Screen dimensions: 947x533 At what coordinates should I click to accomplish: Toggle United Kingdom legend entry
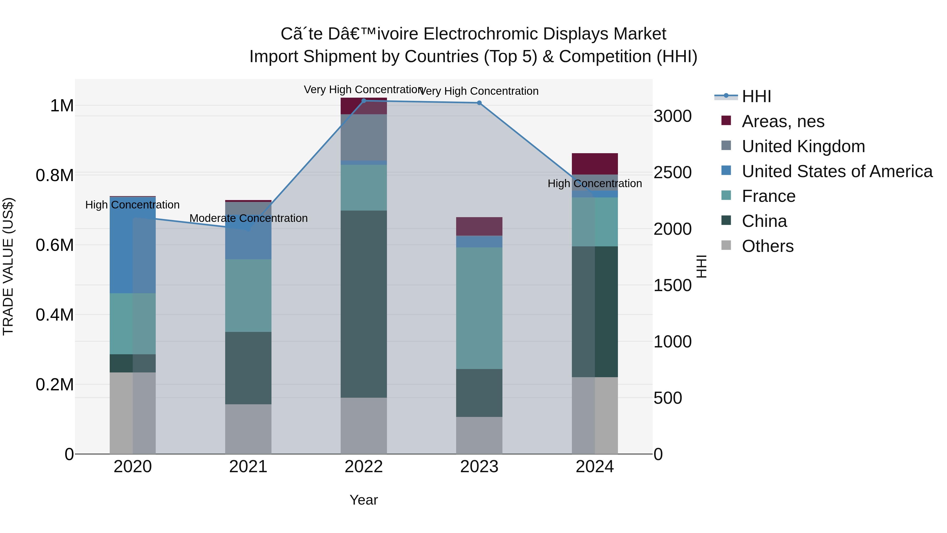pyautogui.click(x=793, y=146)
